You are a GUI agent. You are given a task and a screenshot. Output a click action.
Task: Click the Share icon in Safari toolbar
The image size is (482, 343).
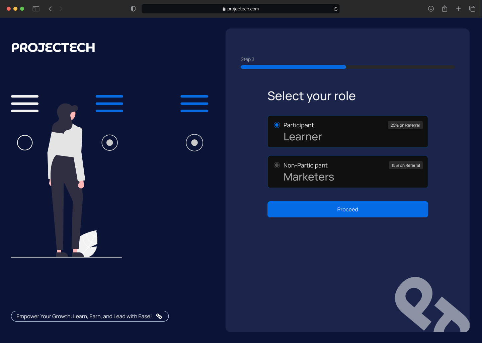pos(445,9)
